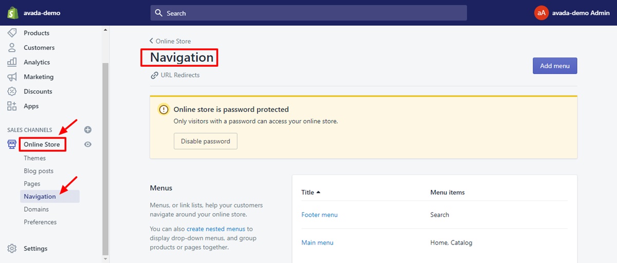
Task: Click the SALES CHANNELS heading
Action: pos(30,130)
